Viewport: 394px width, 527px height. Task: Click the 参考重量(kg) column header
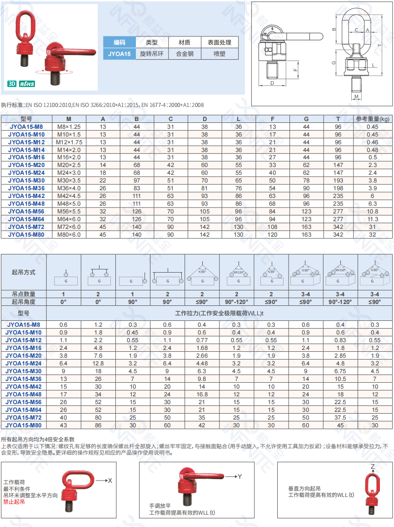click(373, 119)
